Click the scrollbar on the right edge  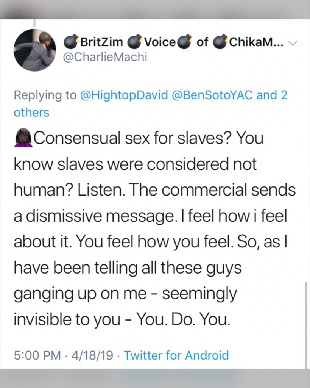click(x=306, y=325)
